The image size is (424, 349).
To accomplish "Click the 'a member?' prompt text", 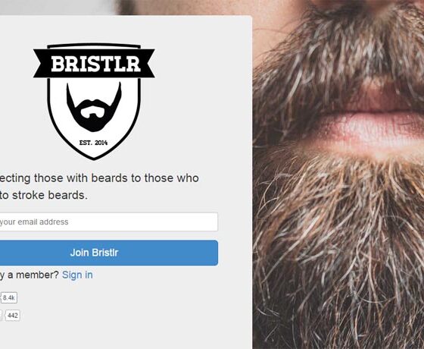I will 33,275.
